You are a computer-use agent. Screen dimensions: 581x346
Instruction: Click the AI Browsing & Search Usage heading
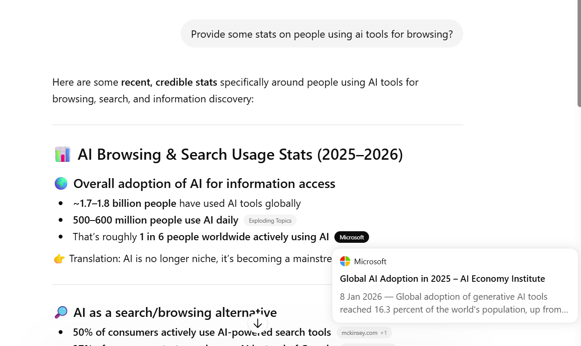pyautogui.click(x=240, y=154)
